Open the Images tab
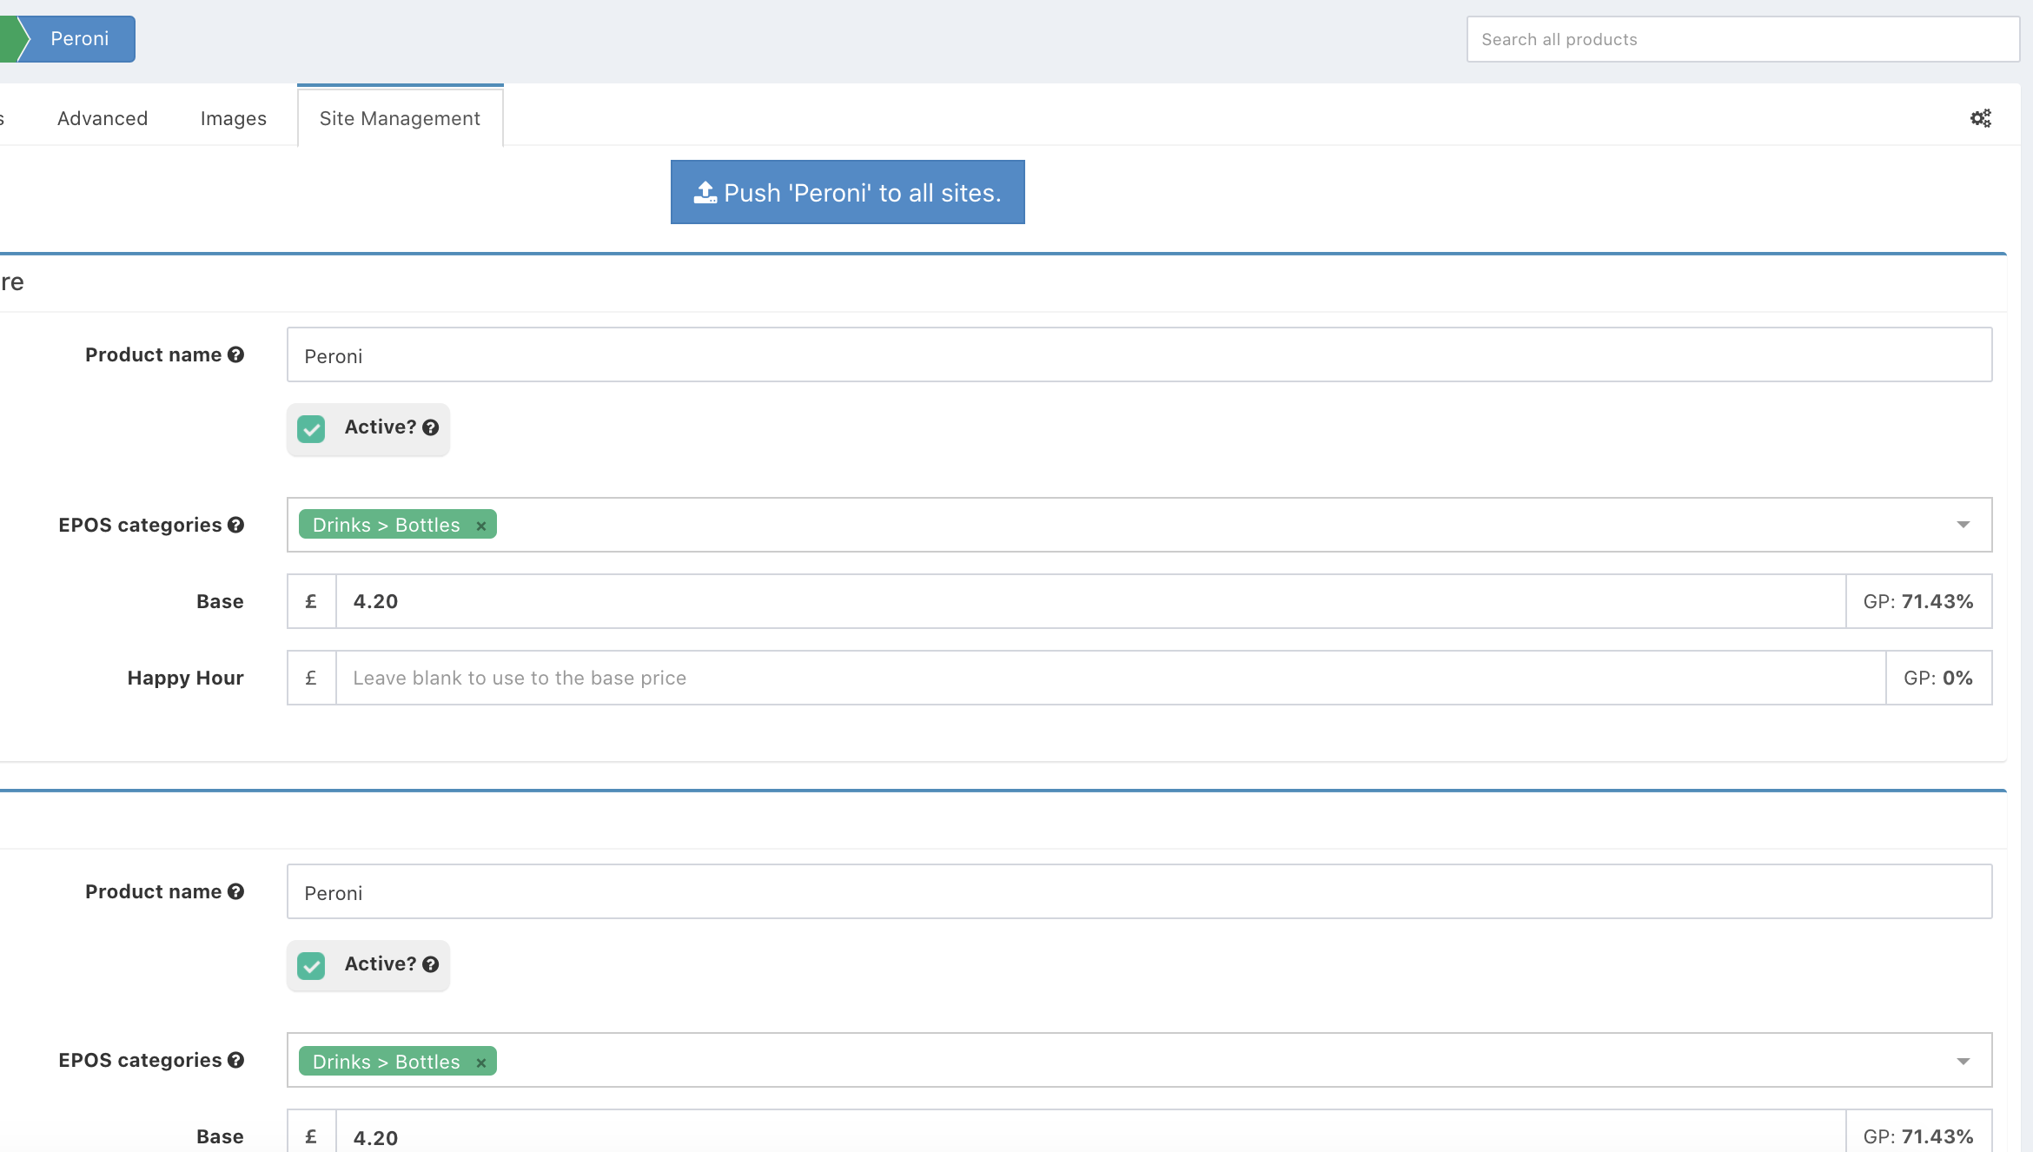The image size is (2033, 1152). click(x=233, y=118)
